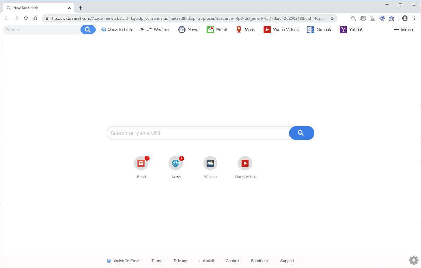Select the Weather tile icon
421x268 pixels.
(x=210, y=163)
